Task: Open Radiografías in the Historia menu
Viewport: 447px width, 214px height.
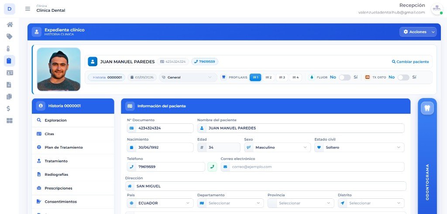Action: click(x=73, y=174)
